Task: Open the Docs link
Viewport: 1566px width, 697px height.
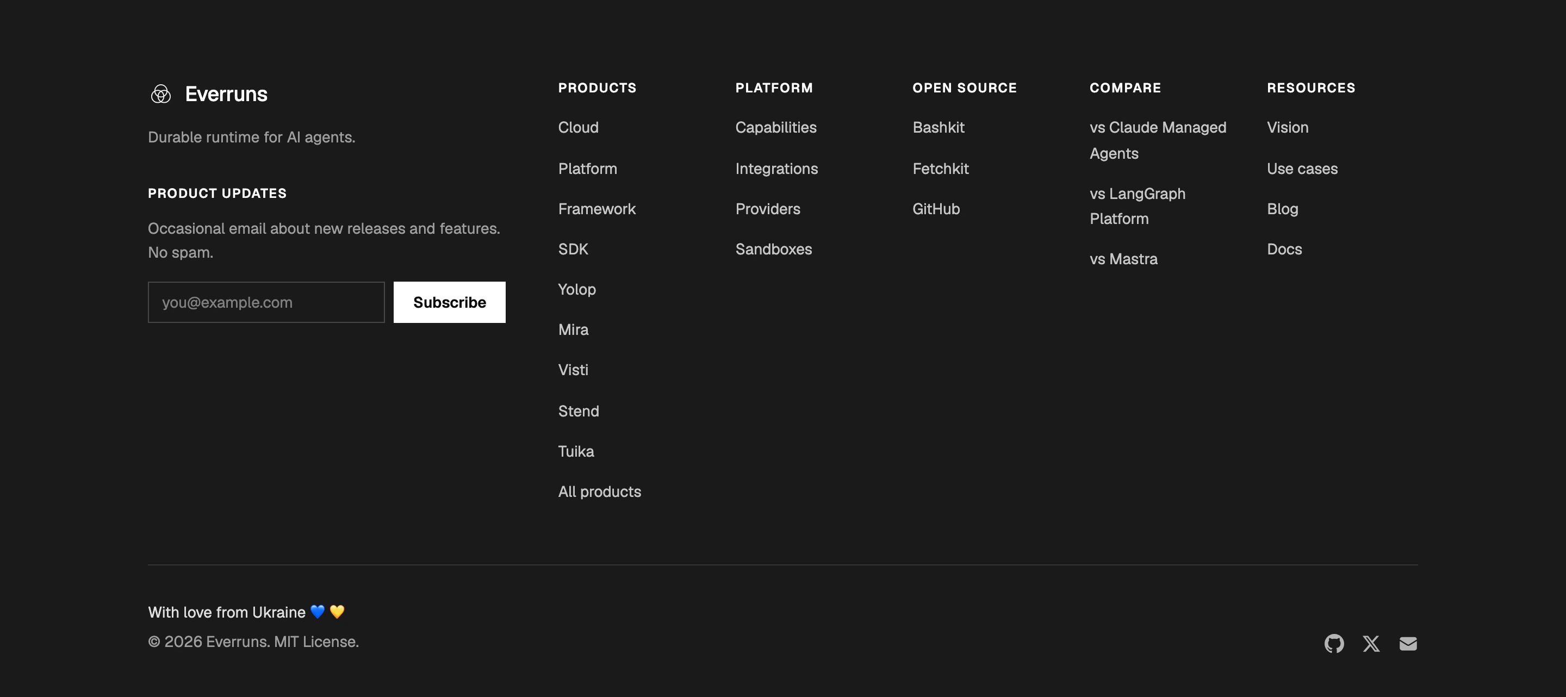Action: 1284,249
